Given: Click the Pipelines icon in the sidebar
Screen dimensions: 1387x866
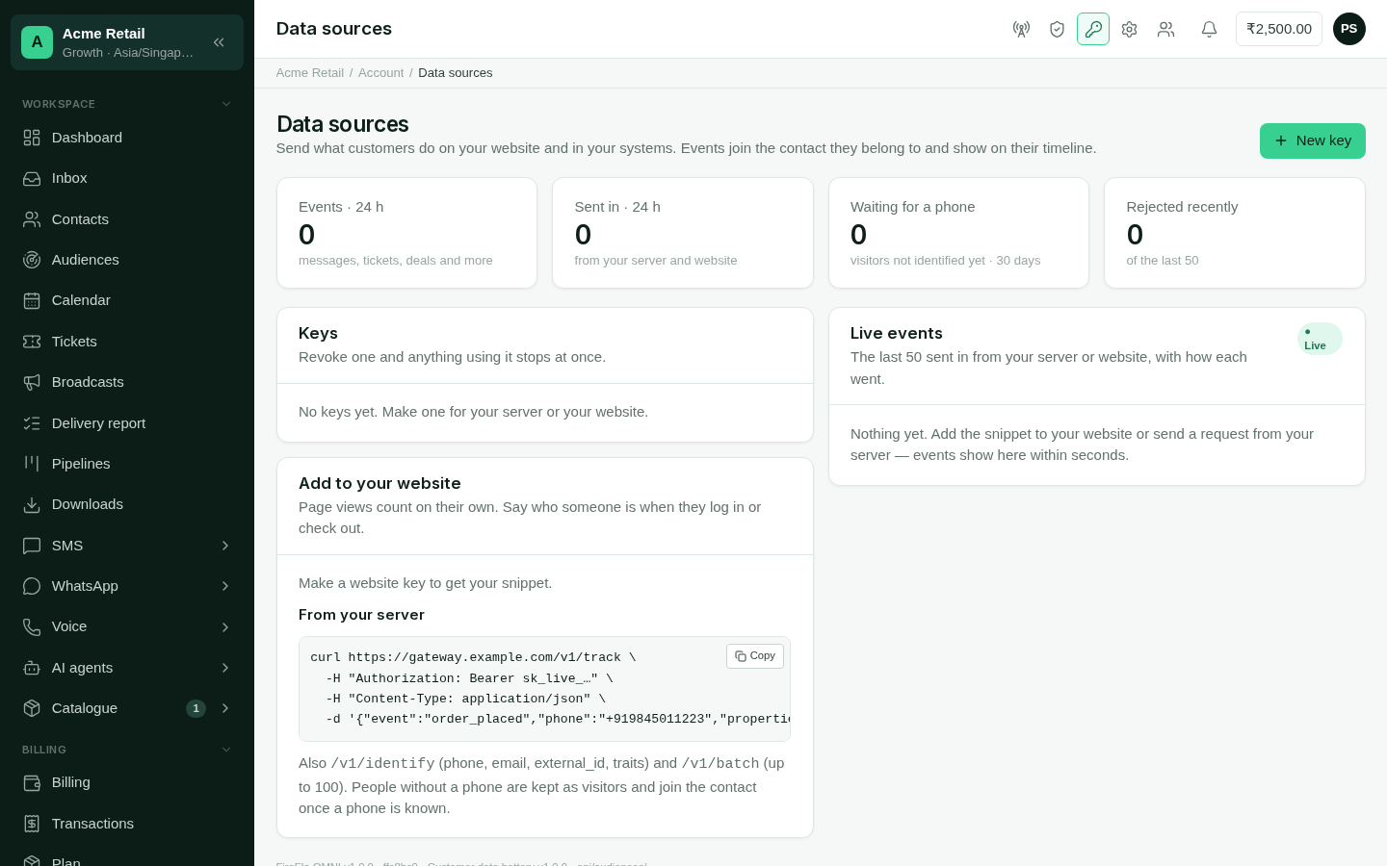Looking at the screenshot, I should (32, 464).
